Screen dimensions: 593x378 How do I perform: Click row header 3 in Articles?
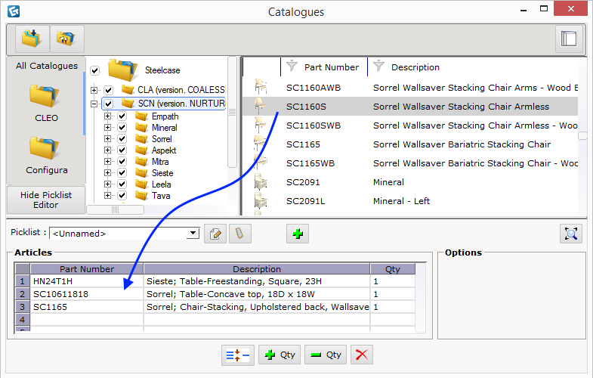[x=23, y=307]
